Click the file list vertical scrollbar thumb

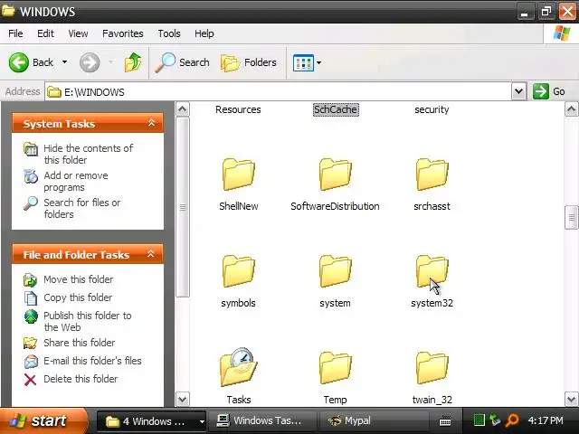point(571,218)
